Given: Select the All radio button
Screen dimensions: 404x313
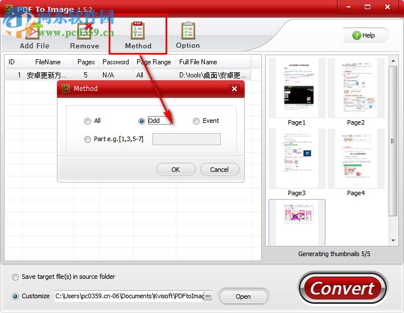Looking at the screenshot, I should click(88, 121).
